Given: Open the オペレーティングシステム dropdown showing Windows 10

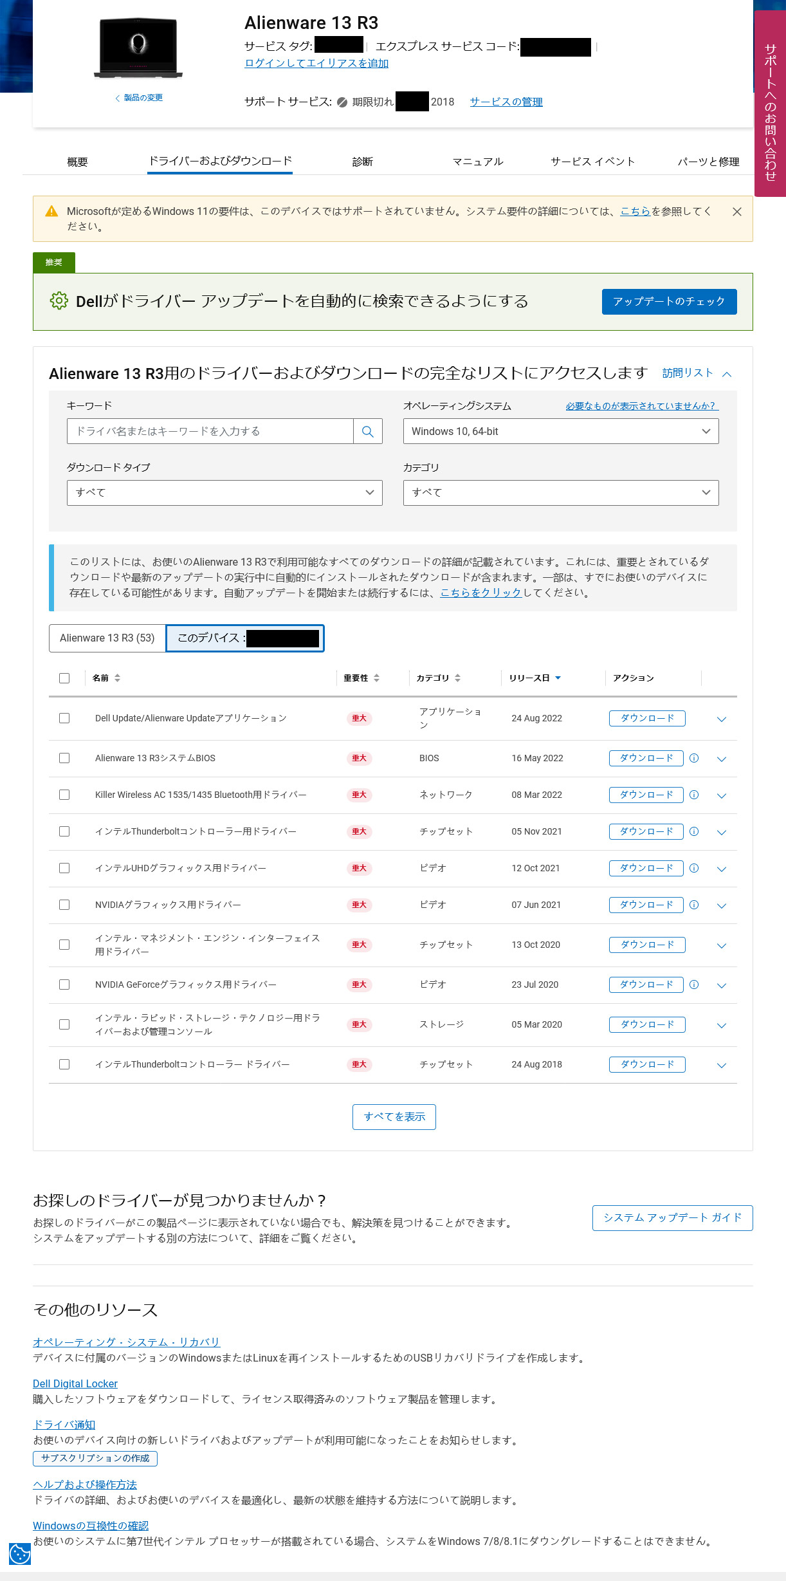Looking at the screenshot, I should click(560, 431).
